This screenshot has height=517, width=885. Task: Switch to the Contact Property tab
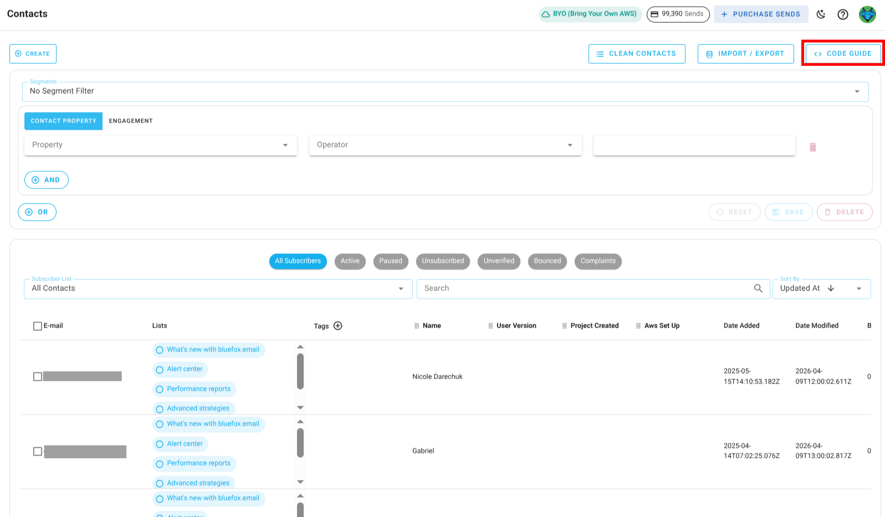(x=63, y=121)
